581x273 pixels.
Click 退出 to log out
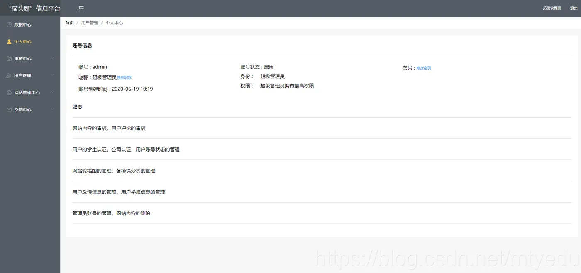click(x=574, y=8)
